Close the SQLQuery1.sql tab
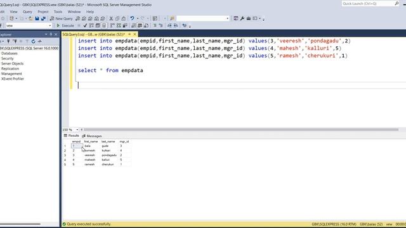The image size is (406, 228). pos(134,34)
